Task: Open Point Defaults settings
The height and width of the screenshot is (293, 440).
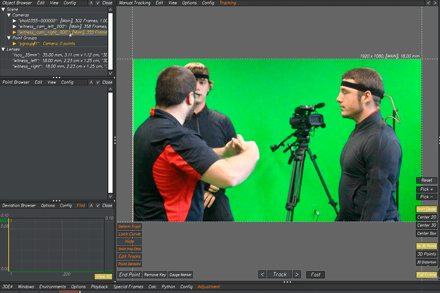Action: click(x=129, y=264)
